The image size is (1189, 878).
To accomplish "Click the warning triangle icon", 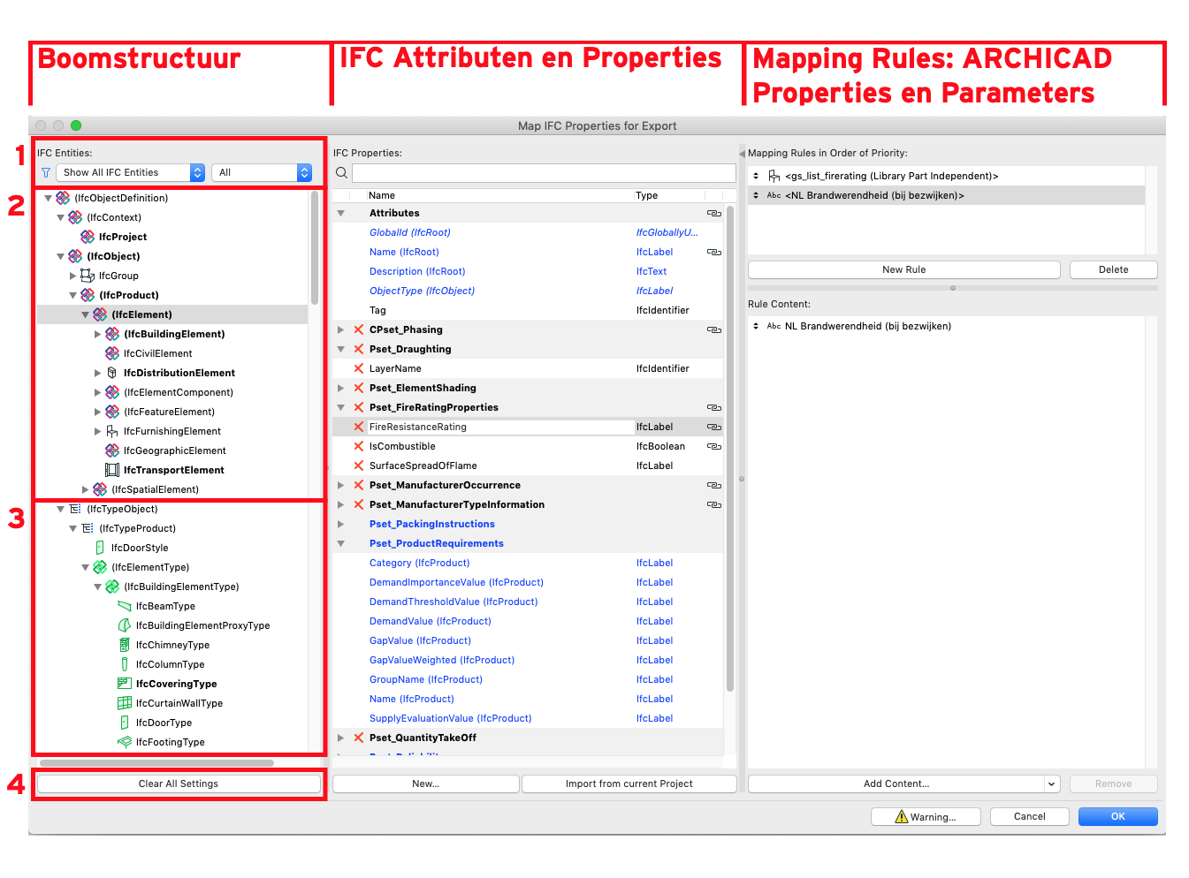I will (902, 817).
